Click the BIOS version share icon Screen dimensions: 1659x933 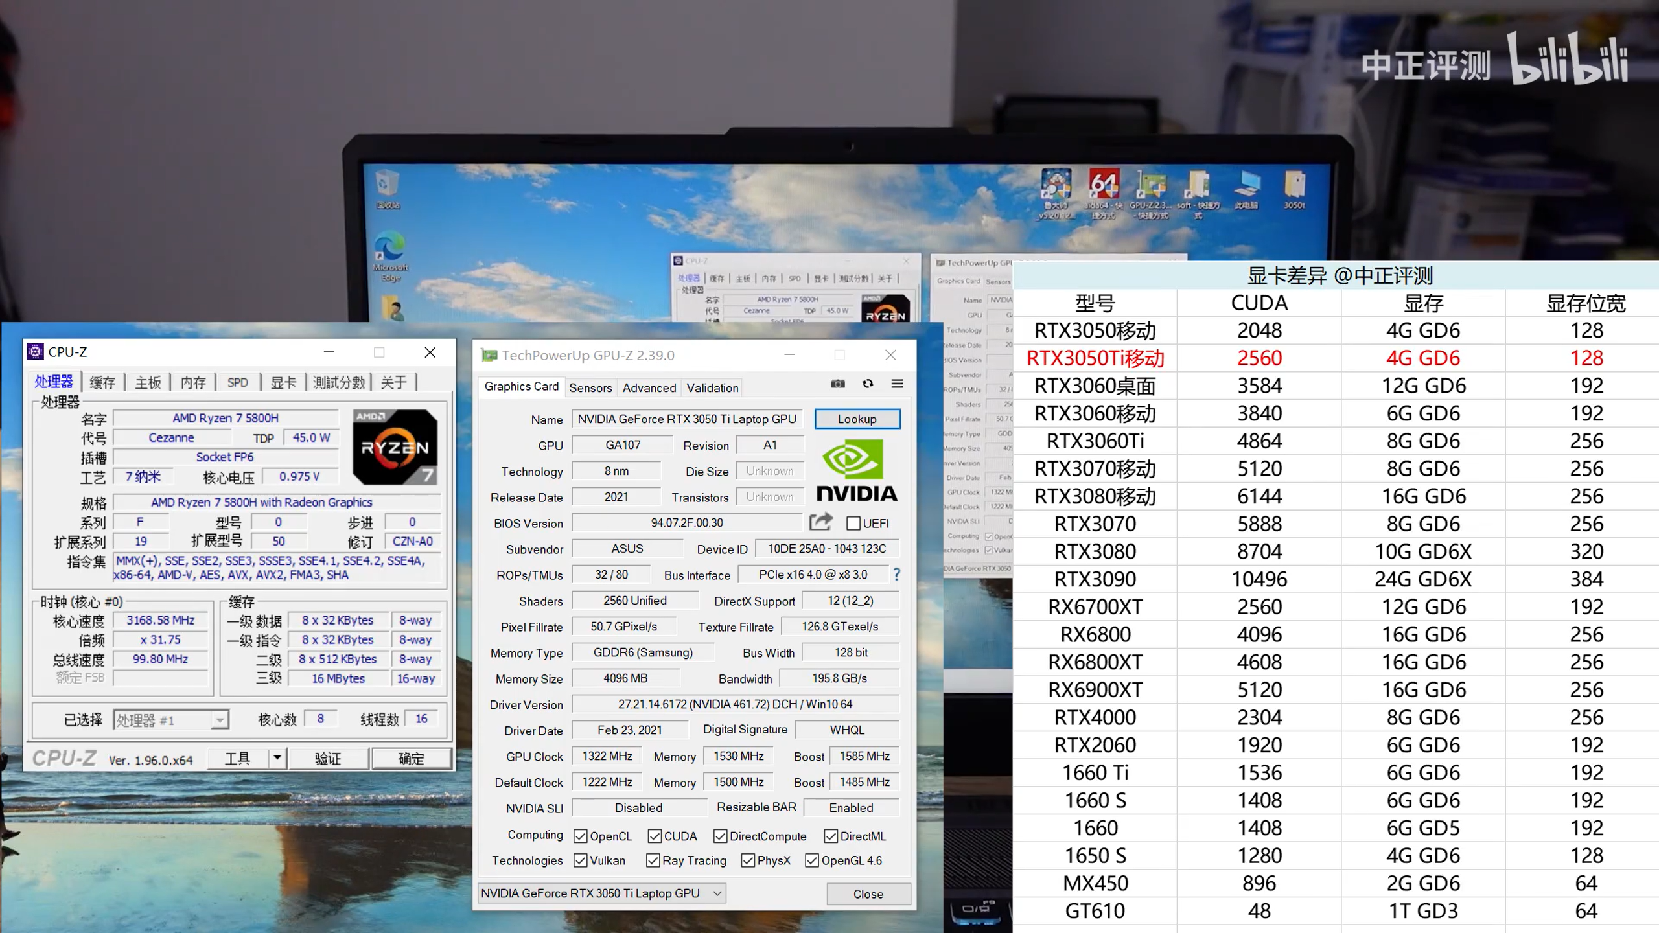click(x=820, y=522)
